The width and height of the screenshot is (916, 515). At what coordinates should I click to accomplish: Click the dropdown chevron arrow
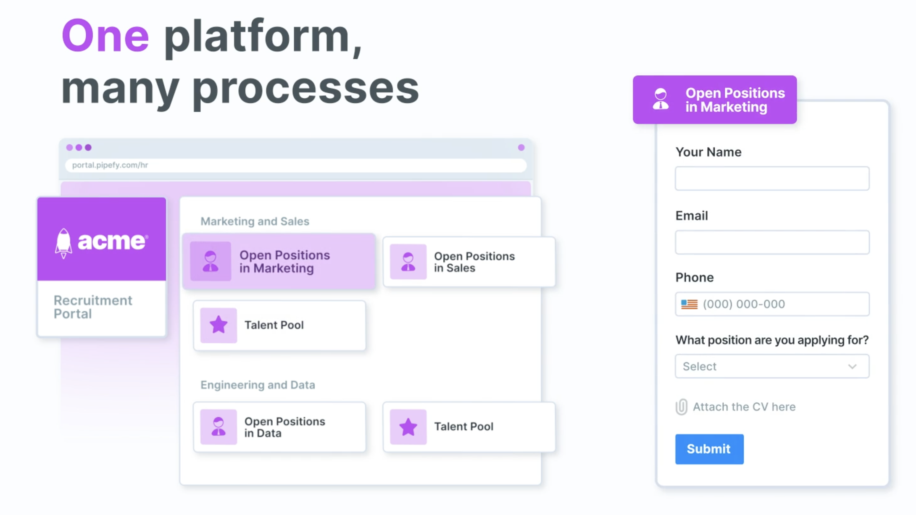coord(852,366)
